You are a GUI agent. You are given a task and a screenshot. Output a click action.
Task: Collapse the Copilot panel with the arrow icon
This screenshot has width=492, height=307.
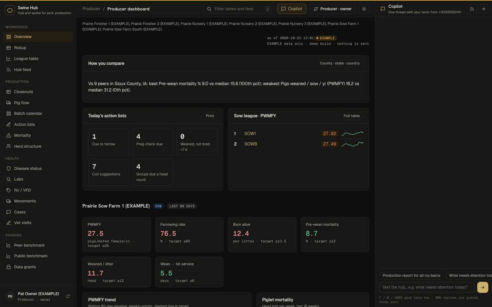tap(483, 9)
